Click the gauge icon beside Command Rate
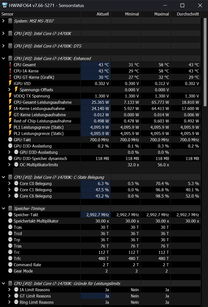 point(10,265)
